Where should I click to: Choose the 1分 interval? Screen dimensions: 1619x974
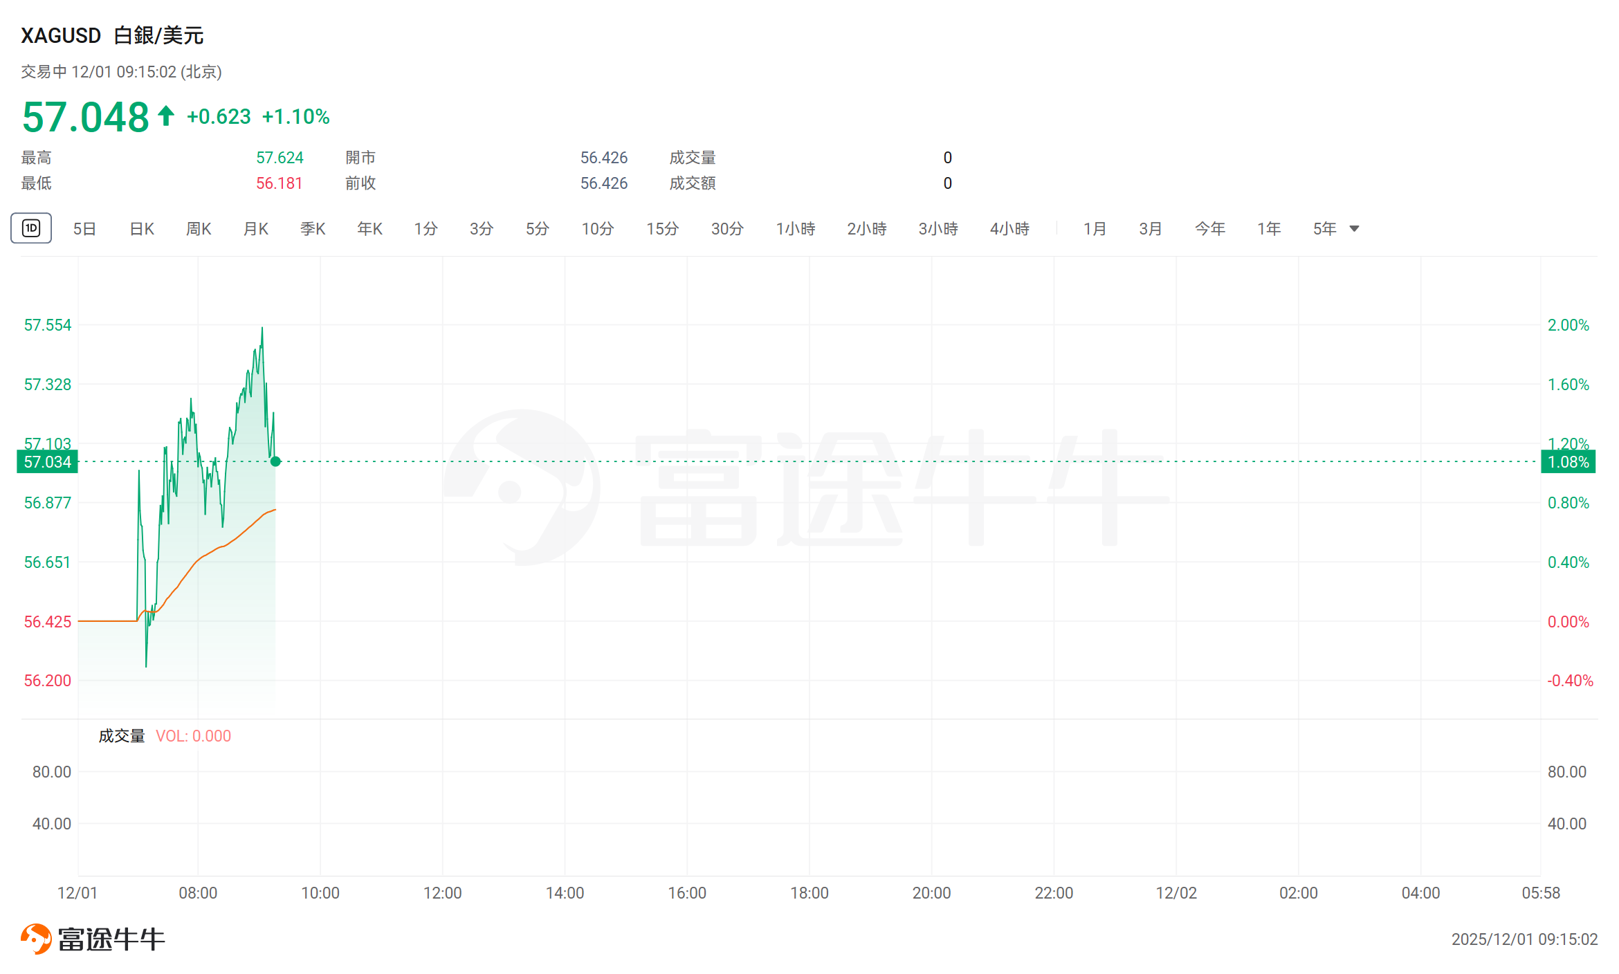[x=426, y=229]
